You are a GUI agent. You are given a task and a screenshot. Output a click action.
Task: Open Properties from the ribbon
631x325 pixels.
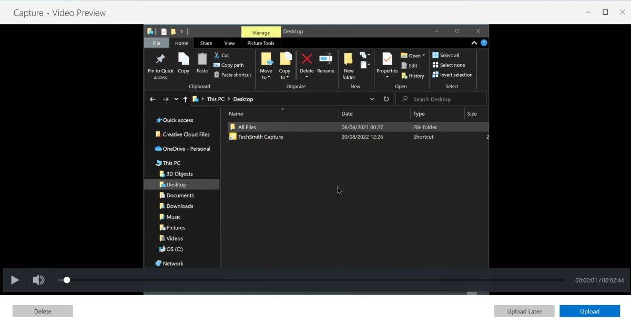point(387,63)
